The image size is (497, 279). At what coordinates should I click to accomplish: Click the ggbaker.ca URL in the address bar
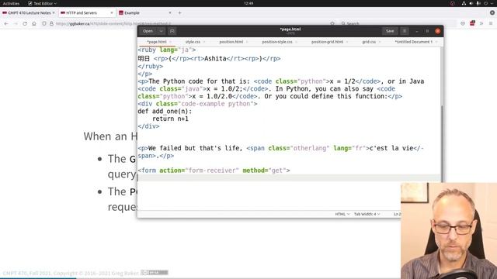click(x=113, y=24)
